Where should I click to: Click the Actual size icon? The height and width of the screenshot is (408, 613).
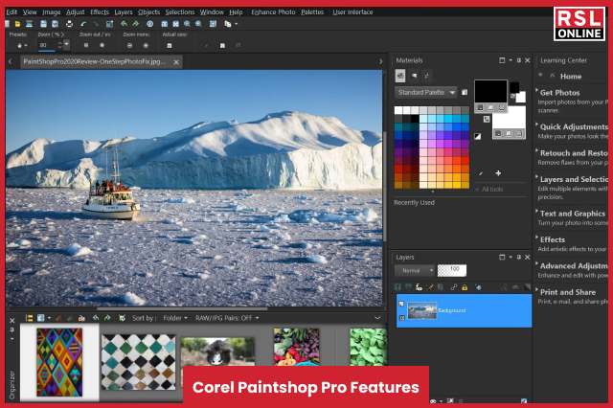point(169,45)
